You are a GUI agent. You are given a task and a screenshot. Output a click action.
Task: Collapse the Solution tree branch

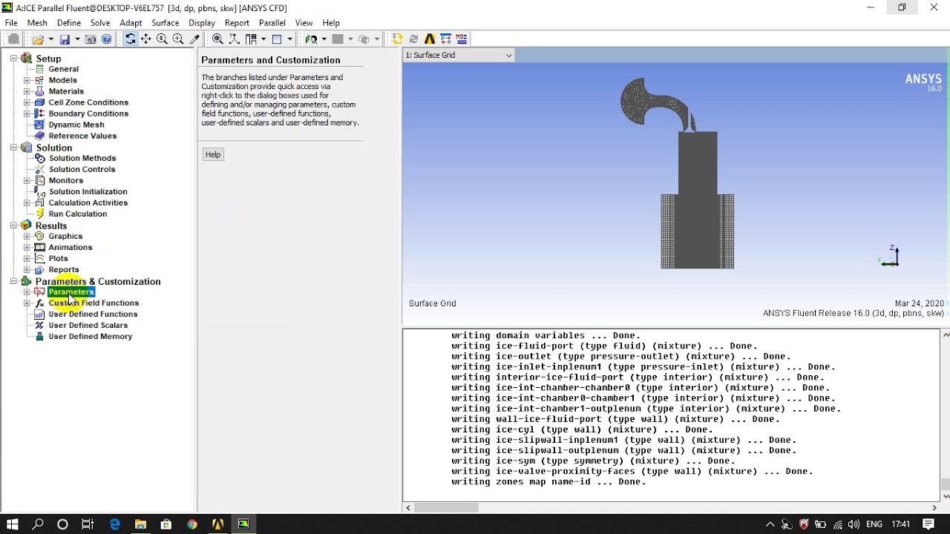[x=13, y=148]
